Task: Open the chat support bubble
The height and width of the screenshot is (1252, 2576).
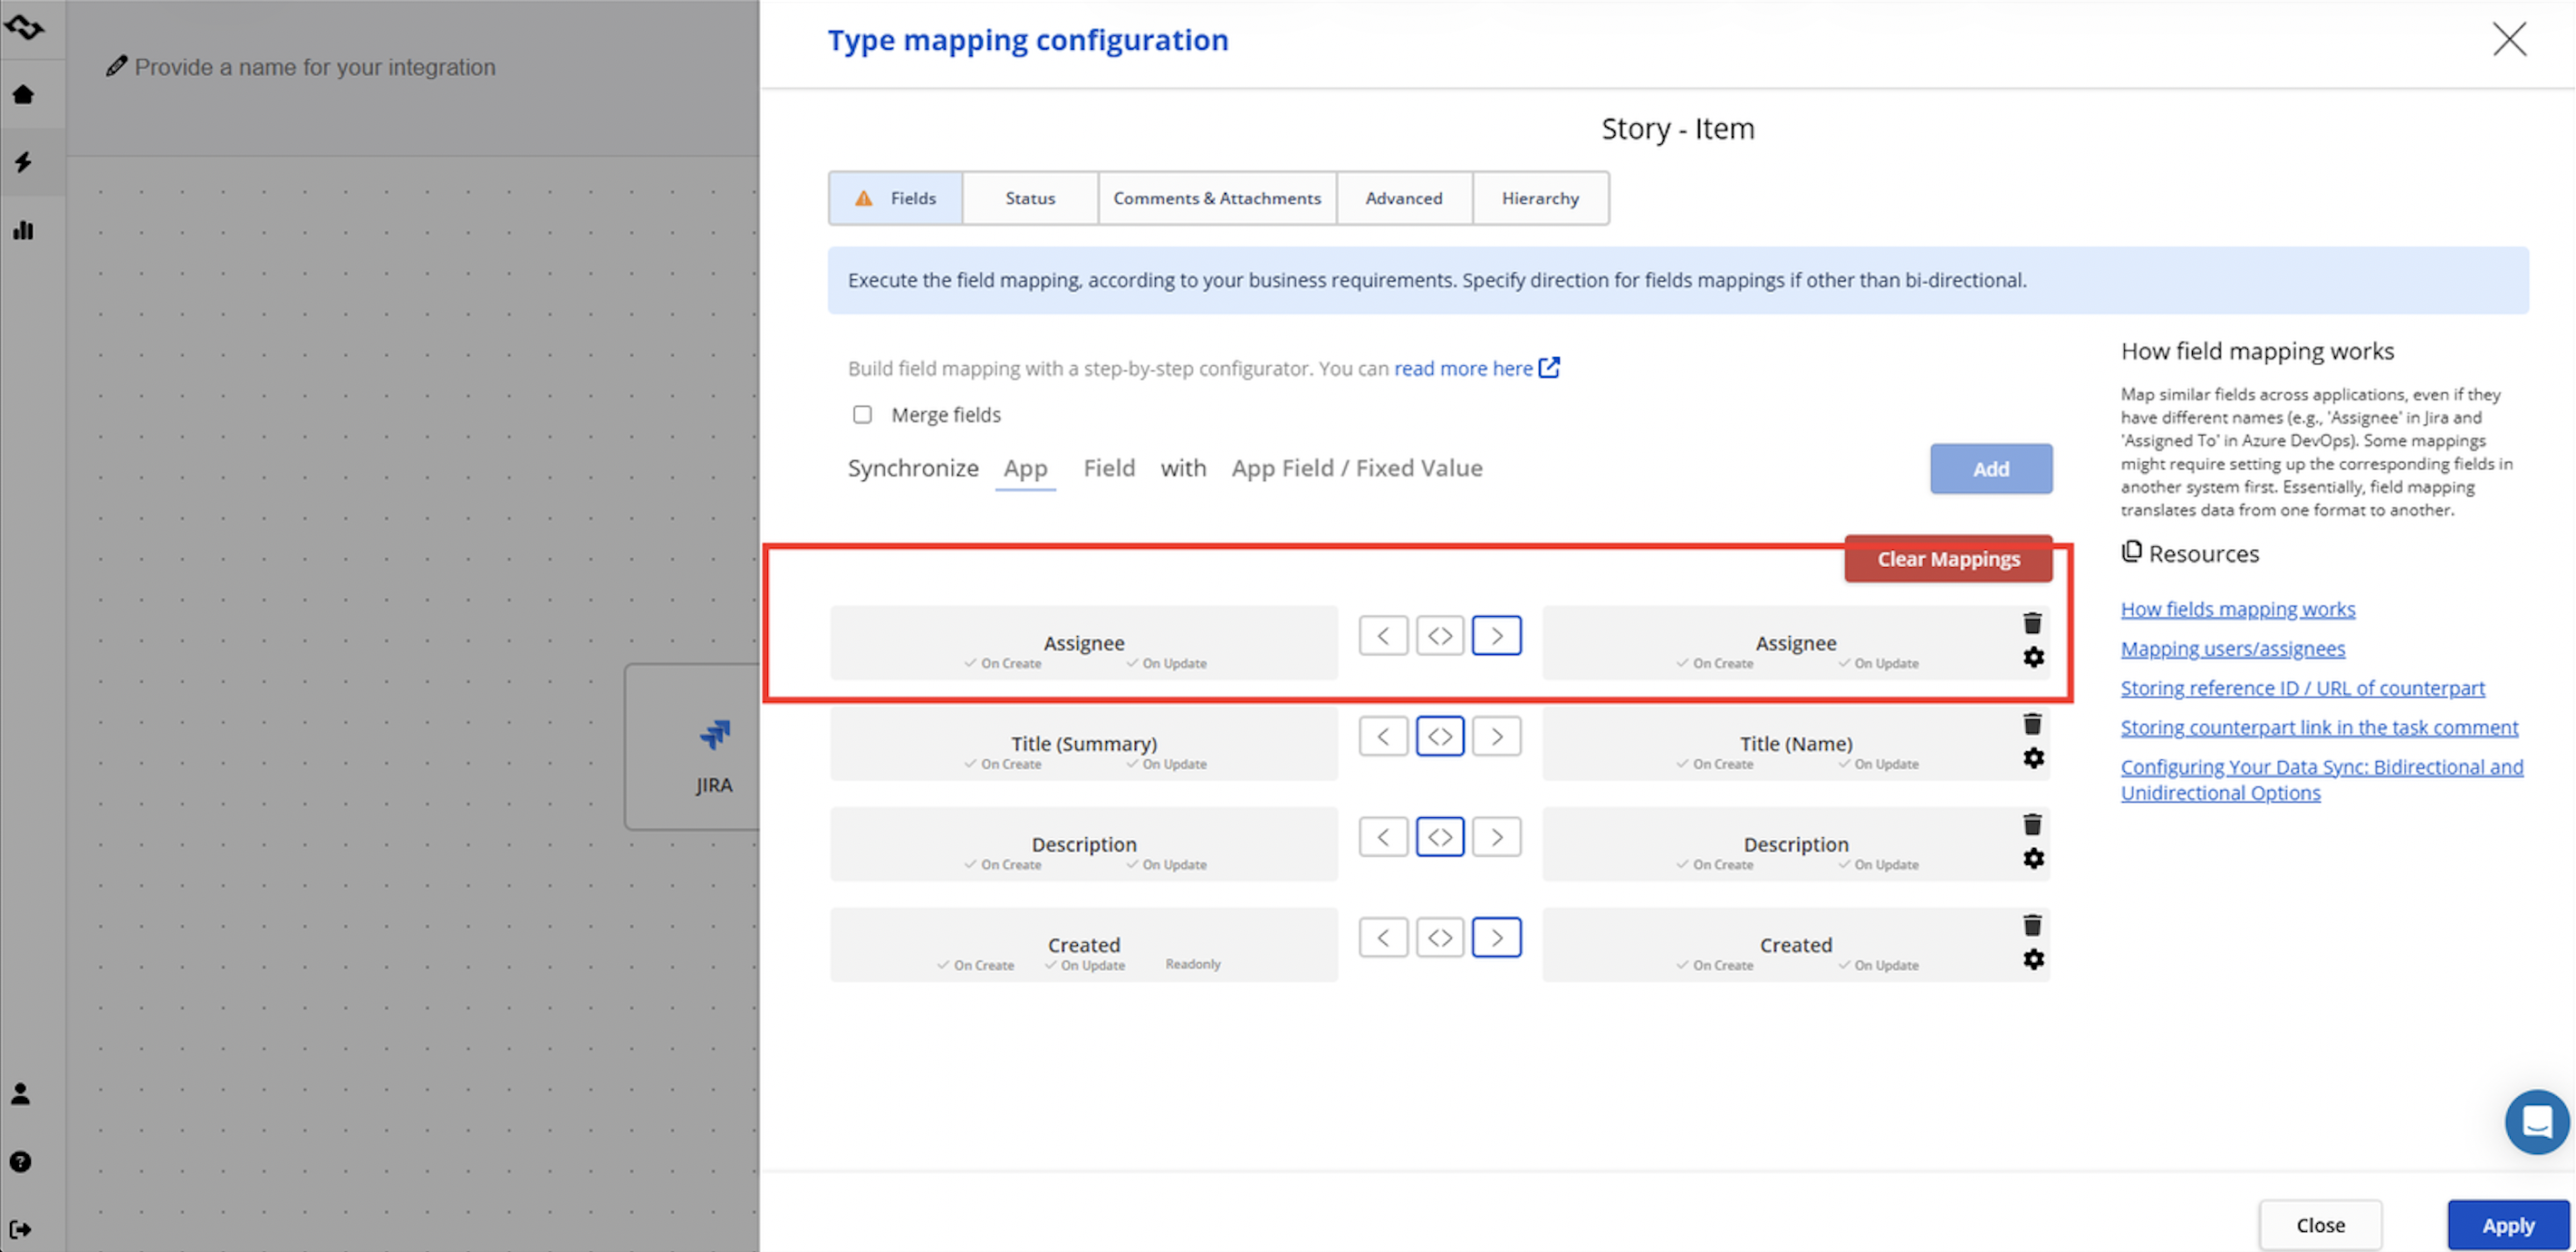Action: click(x=2535, y=1121)
